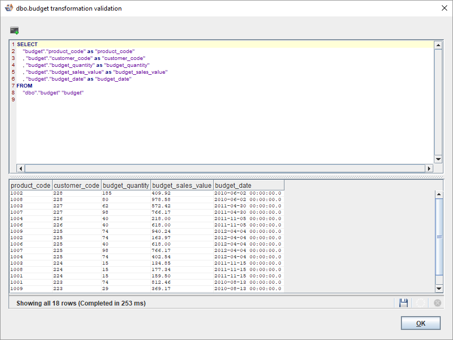
Task: Click the budget_sales_value column header
Action: coord(182,186)
